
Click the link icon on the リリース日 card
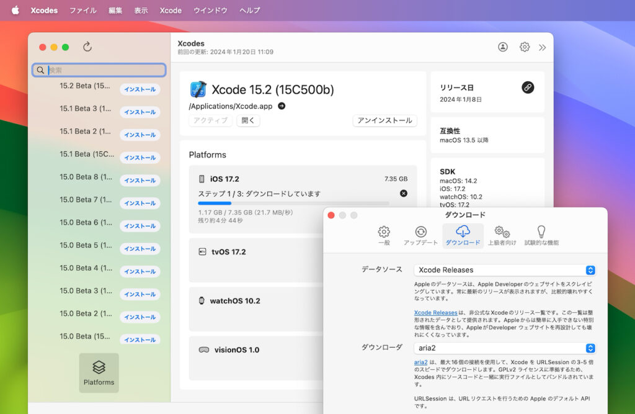(528, 88)
